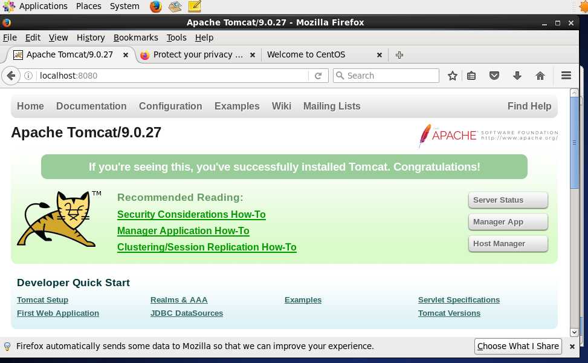
Task: Close the Welcome to CentOS tab
Action: pos(379,55)
